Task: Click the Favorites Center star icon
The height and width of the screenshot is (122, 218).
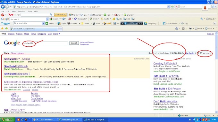Action: 2,28
